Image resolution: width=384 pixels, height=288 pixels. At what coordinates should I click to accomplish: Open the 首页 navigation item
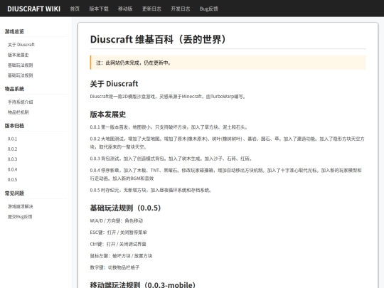(75, 9)
